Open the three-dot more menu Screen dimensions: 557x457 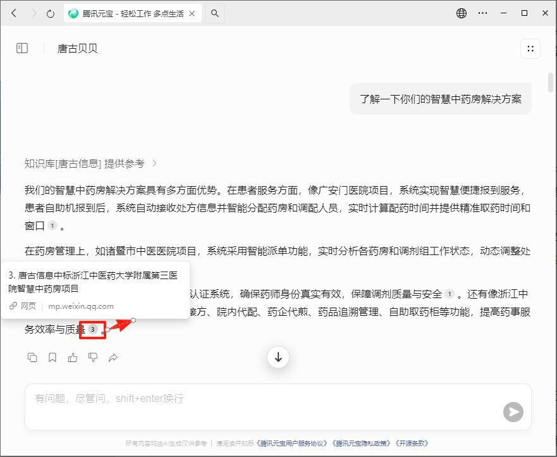coord(482,13)
